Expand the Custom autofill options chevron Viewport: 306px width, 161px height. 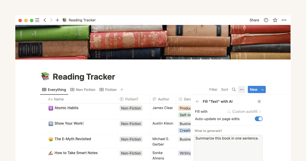point(260,111)
